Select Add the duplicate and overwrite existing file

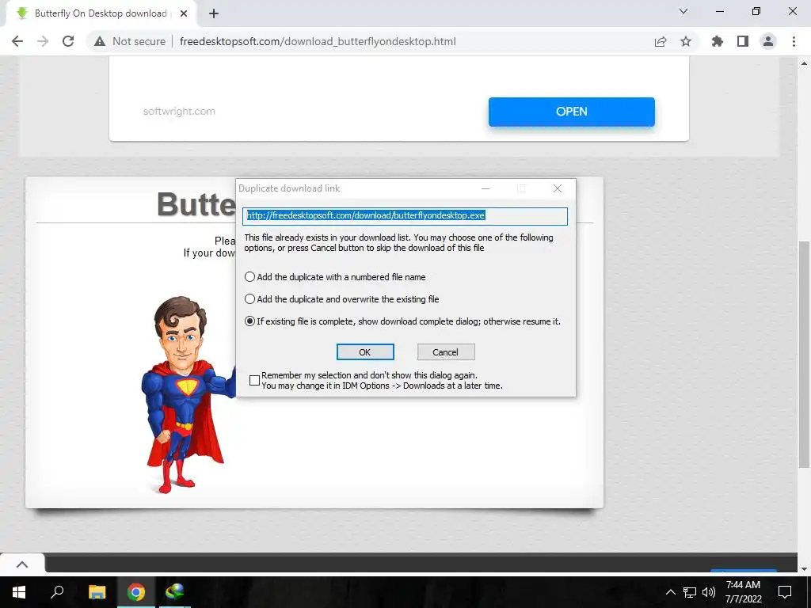(342, 299)
